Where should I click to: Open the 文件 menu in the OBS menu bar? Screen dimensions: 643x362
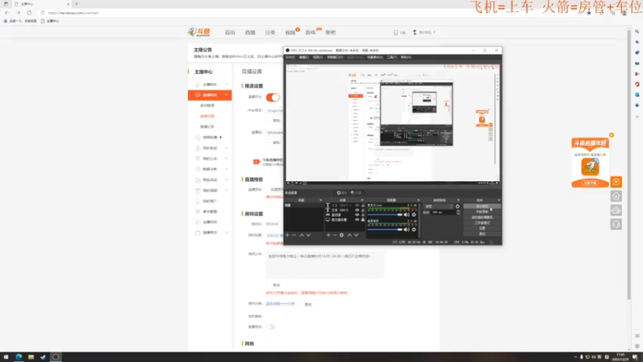click(290, 57)
